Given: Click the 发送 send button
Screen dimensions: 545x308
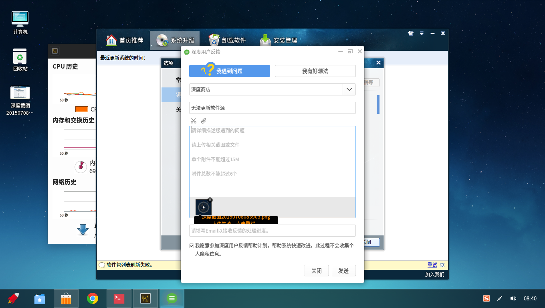Looking at the screenshot, I should (344, 271).
